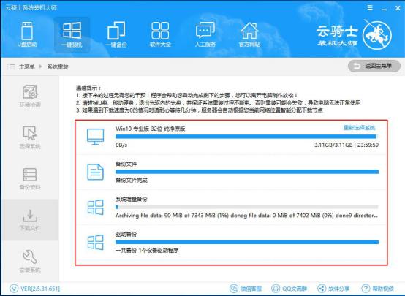The width and height of the screenshot is (405, 296).
Task: Click the document icon beside 备份文件
Action: (95, 172)
